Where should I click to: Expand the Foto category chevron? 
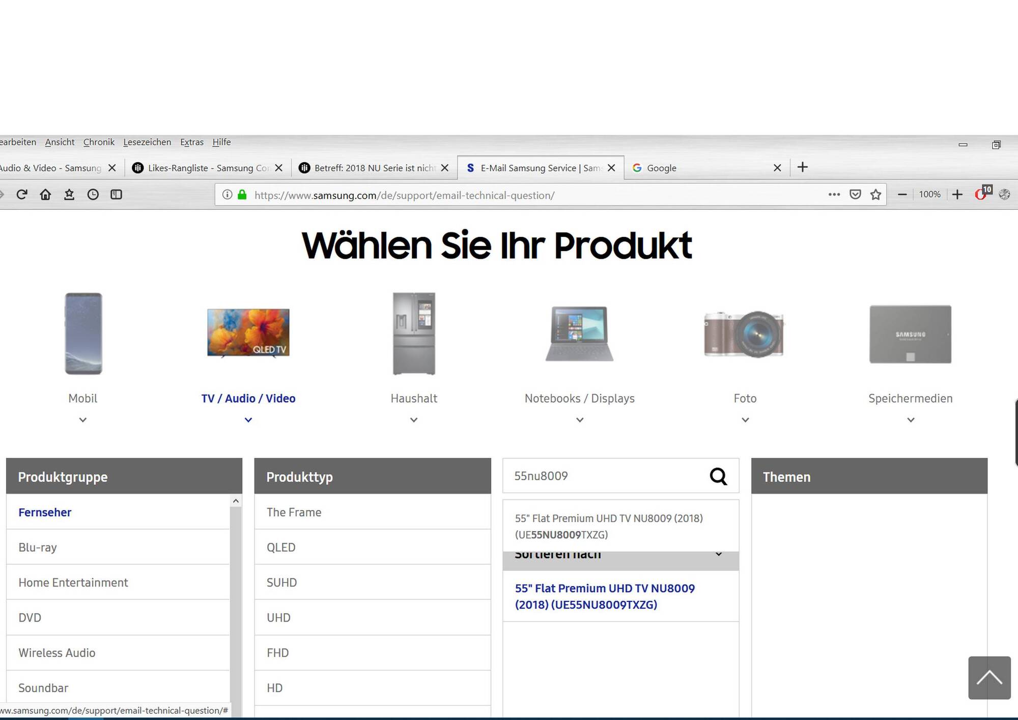click(x=745, y=420)
